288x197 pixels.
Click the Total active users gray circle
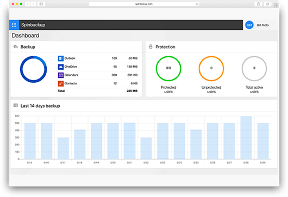tap(254, 68)
